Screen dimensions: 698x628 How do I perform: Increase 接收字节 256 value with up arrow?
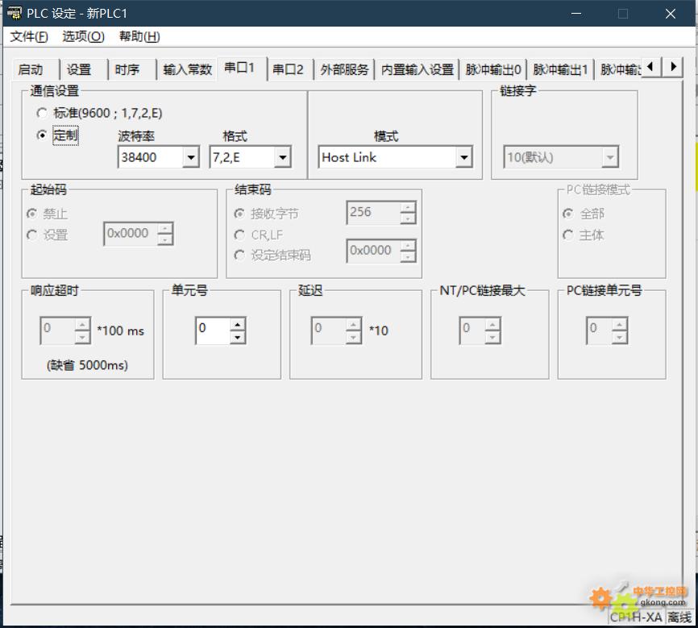pos(408,207)
